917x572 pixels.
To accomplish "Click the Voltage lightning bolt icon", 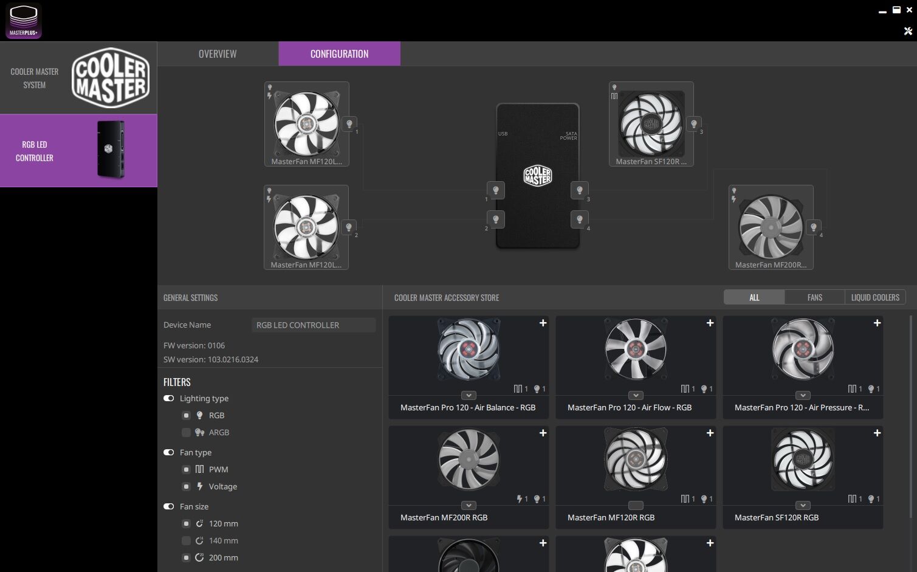I will pyautogui.click(x=199, y=486).
